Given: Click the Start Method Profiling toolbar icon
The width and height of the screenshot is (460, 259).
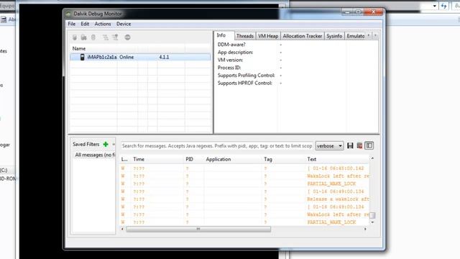Looking at the screenshot, I should pyautogui.click(x=115, y=37).
